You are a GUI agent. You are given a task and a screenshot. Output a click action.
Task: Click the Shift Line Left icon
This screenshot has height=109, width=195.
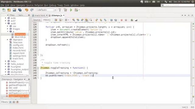(x=111, y=20)
